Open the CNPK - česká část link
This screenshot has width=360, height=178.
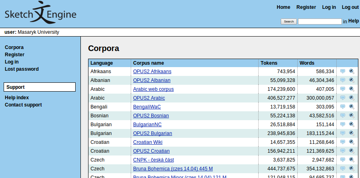point(153,160)
